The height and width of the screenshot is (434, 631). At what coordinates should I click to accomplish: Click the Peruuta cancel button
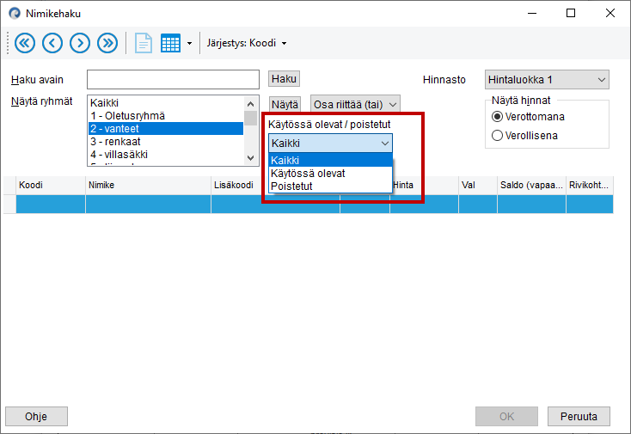(579, 416)
